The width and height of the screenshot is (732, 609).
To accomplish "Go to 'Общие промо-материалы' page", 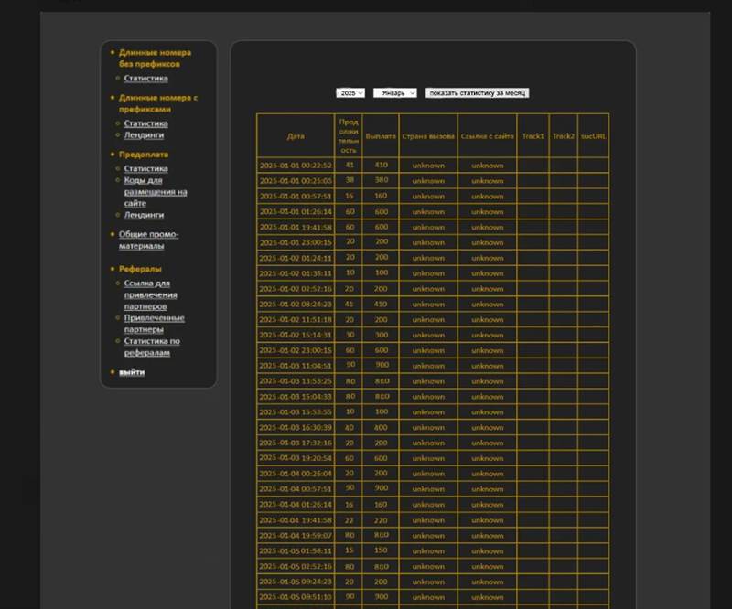I will 148,240.
